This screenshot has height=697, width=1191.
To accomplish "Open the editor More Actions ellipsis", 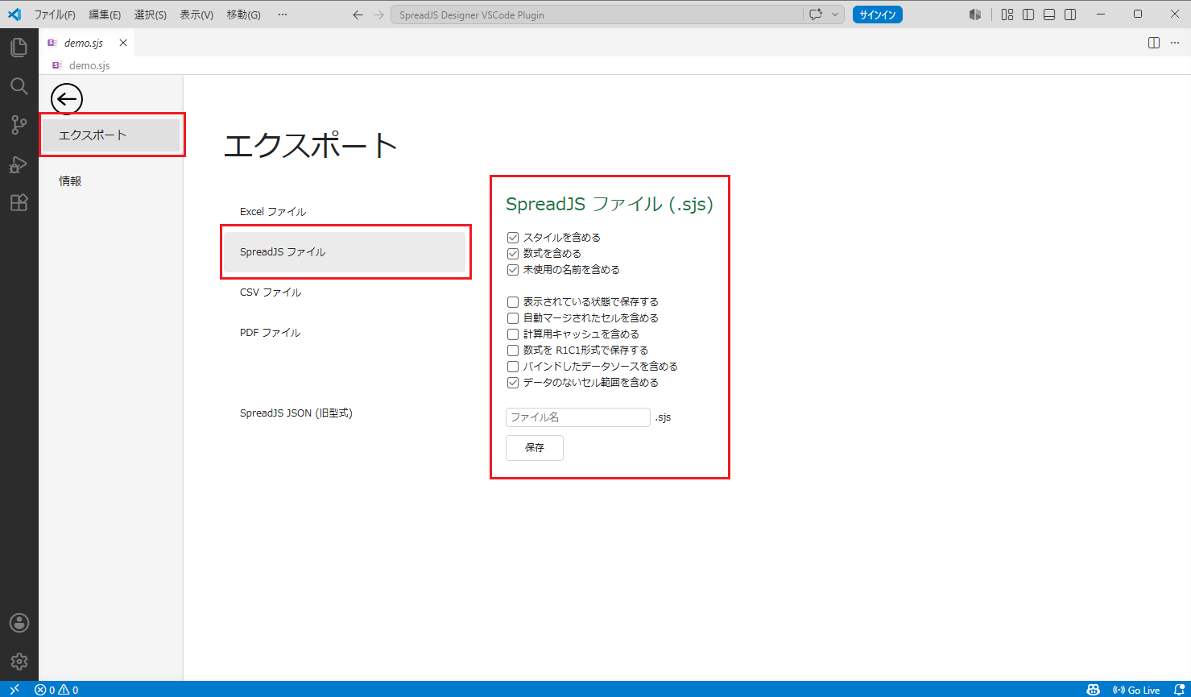I will [x=1174, y=43].
